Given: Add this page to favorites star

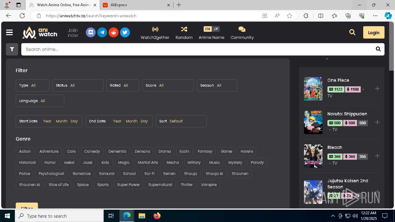Looking at the screenshot, I should tap(289, 16).
